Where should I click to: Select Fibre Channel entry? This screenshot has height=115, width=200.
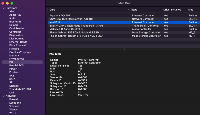tap(17, 45)
